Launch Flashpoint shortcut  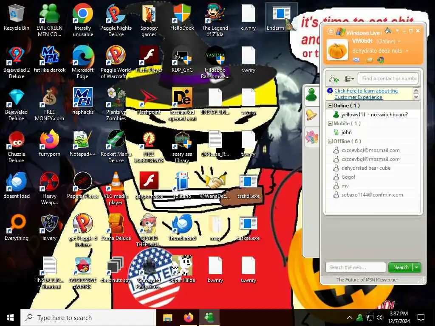[x=149, y=101]
